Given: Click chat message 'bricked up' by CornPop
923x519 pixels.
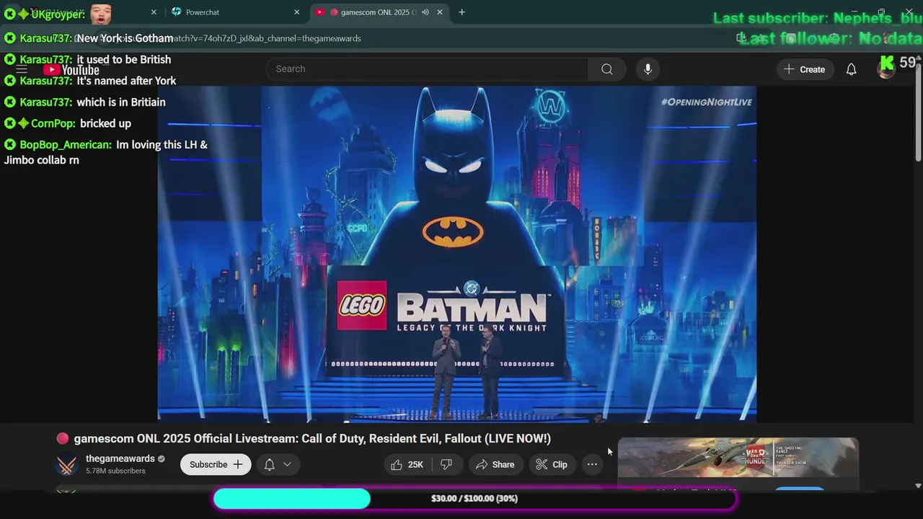Looking at the screenshot, I should click(x=105, y=123).
